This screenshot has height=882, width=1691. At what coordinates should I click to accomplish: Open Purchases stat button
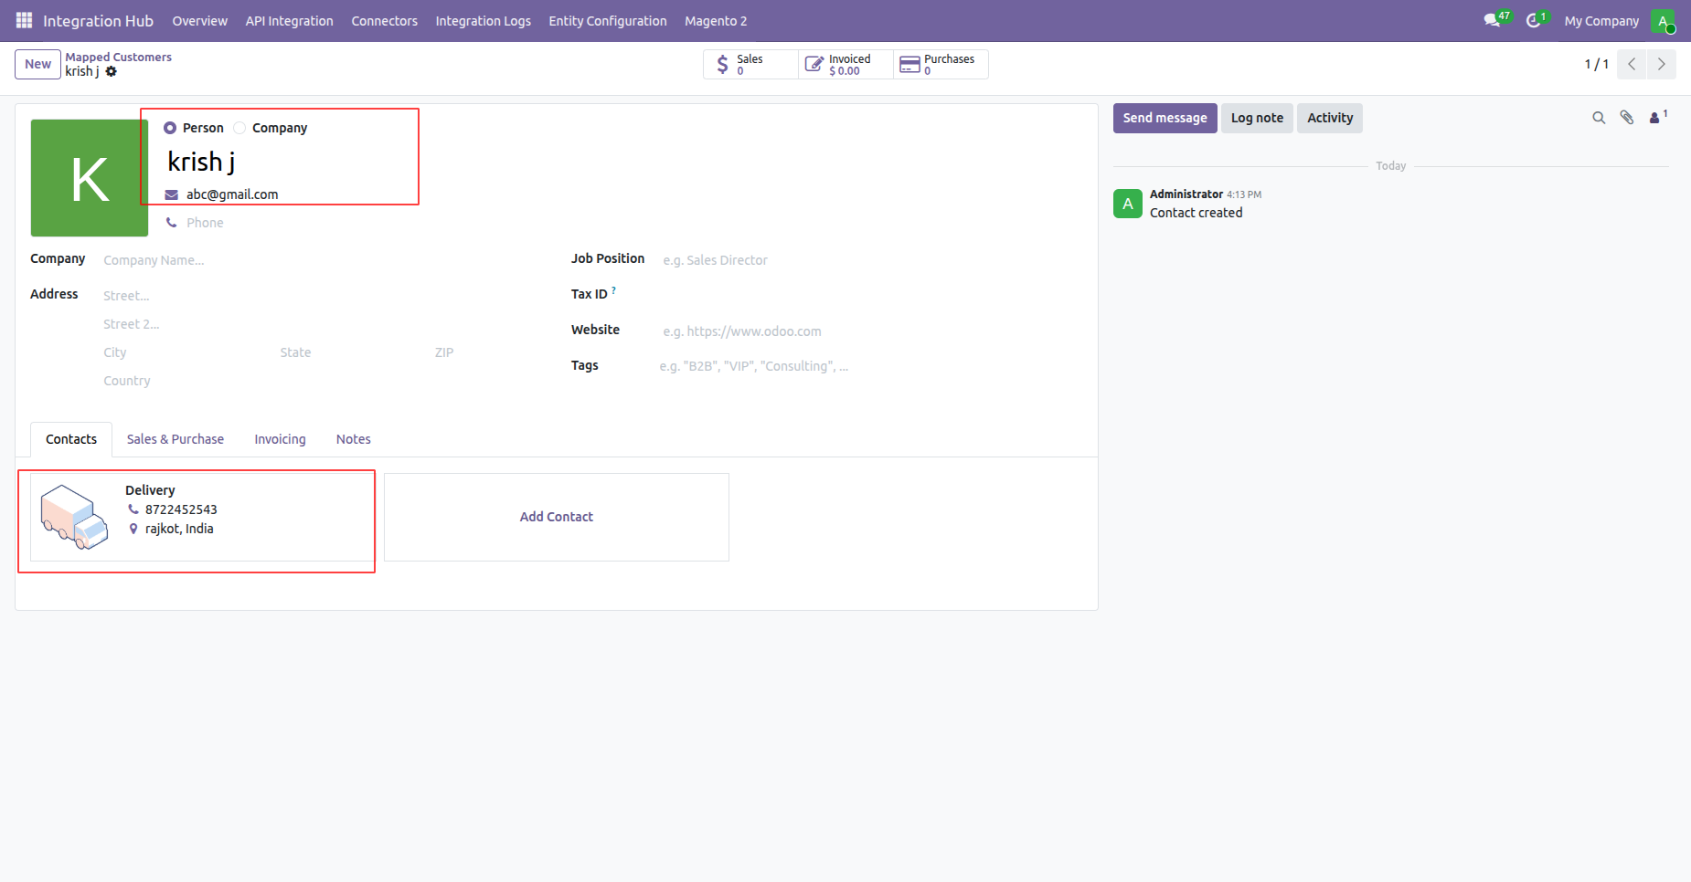pos(941,64)
